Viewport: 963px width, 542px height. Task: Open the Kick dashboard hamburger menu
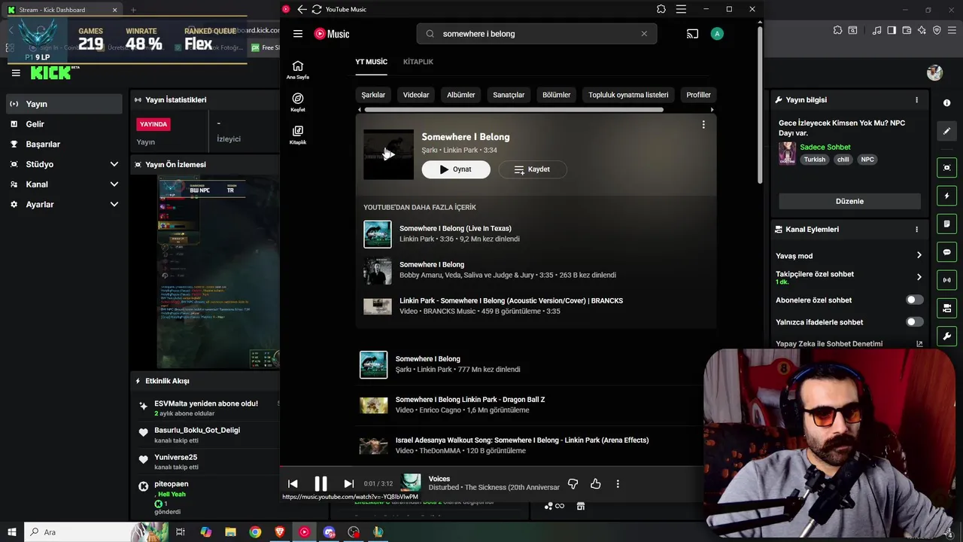pyautogui.click(x=16, y=73)
